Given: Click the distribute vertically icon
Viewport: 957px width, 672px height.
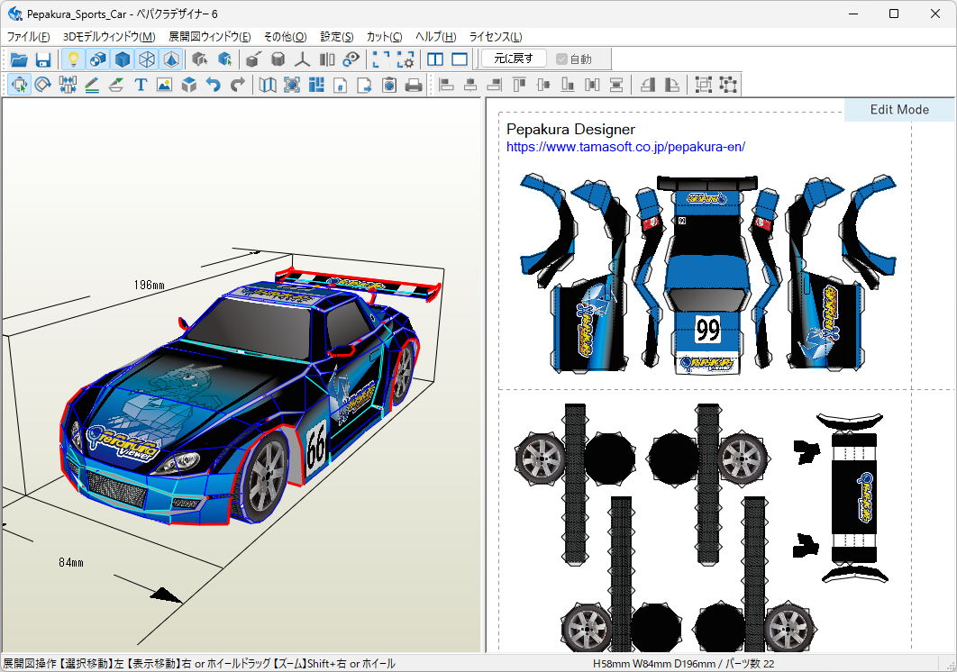Looking at the screenshot, I should tap(617, 85).
